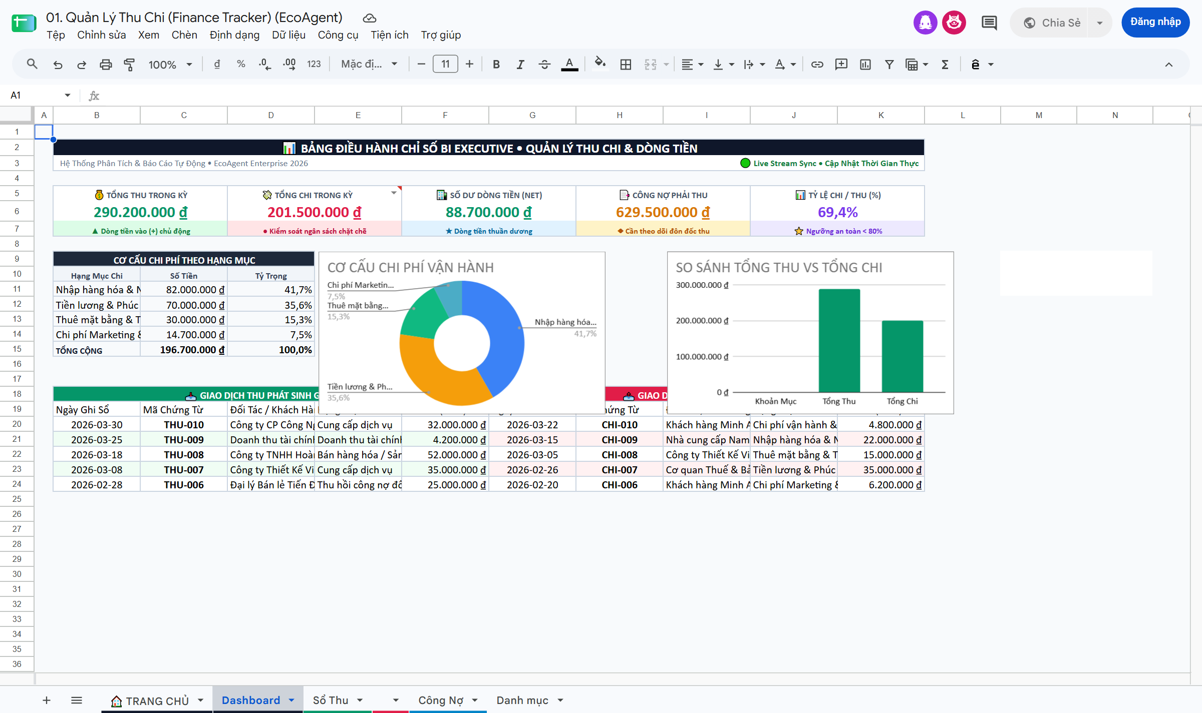This screenshot has height=713, width=1202.
Task: Insert a comment
Action: [x=841, y=65]
